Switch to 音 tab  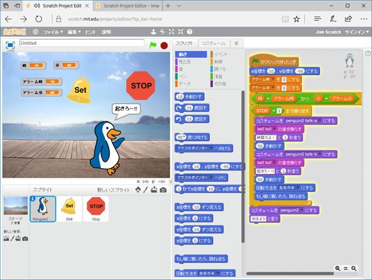(236, 44)
